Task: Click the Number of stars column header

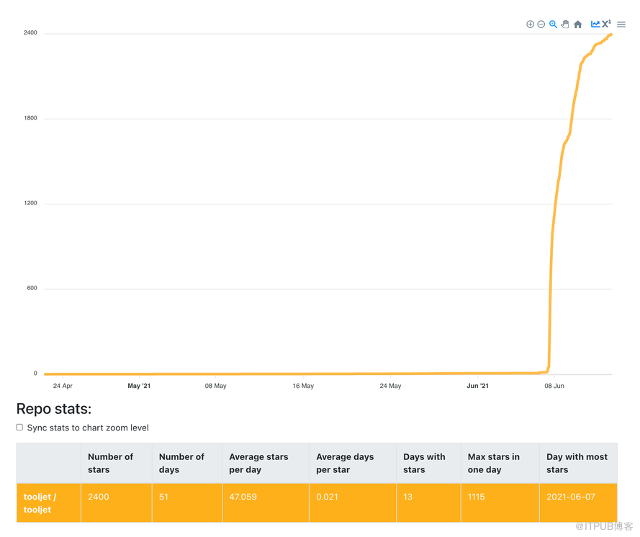Action: (110, 463)
